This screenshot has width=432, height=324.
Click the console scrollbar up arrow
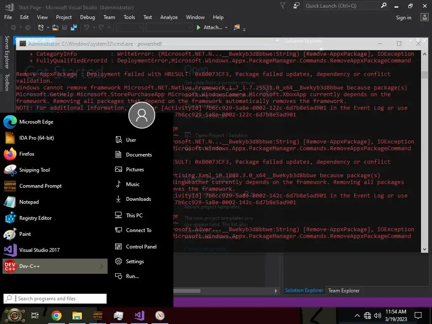(x=424, y=54)
